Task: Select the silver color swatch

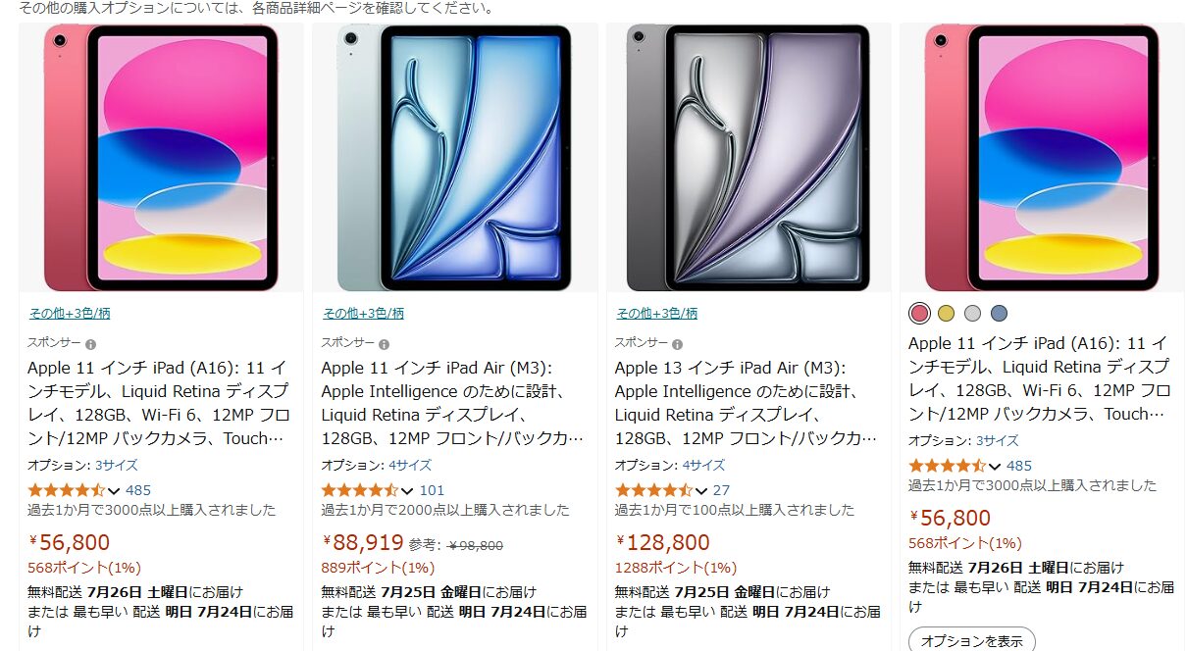Action: coord(972,314)
